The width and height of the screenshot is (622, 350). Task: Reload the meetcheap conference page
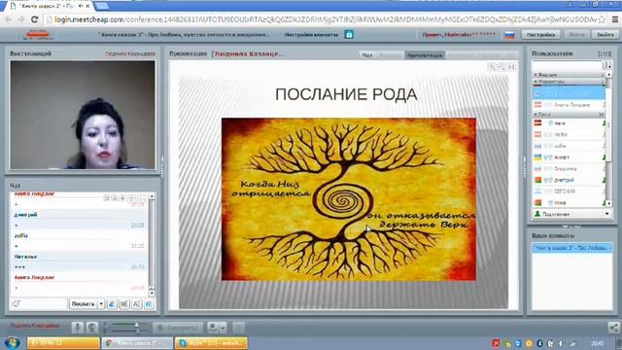35,19
